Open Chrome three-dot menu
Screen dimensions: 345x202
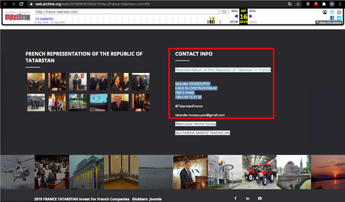[340, 4]
